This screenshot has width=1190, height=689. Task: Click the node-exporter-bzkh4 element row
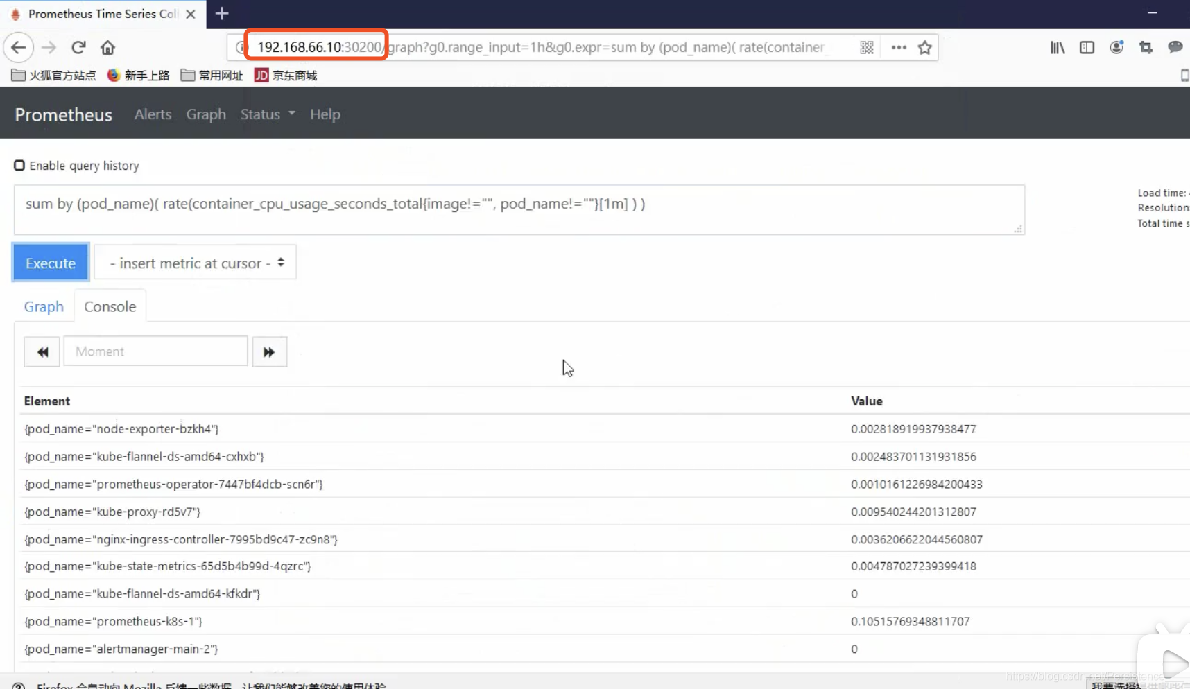pyautogui.click(x=121, y=429)
